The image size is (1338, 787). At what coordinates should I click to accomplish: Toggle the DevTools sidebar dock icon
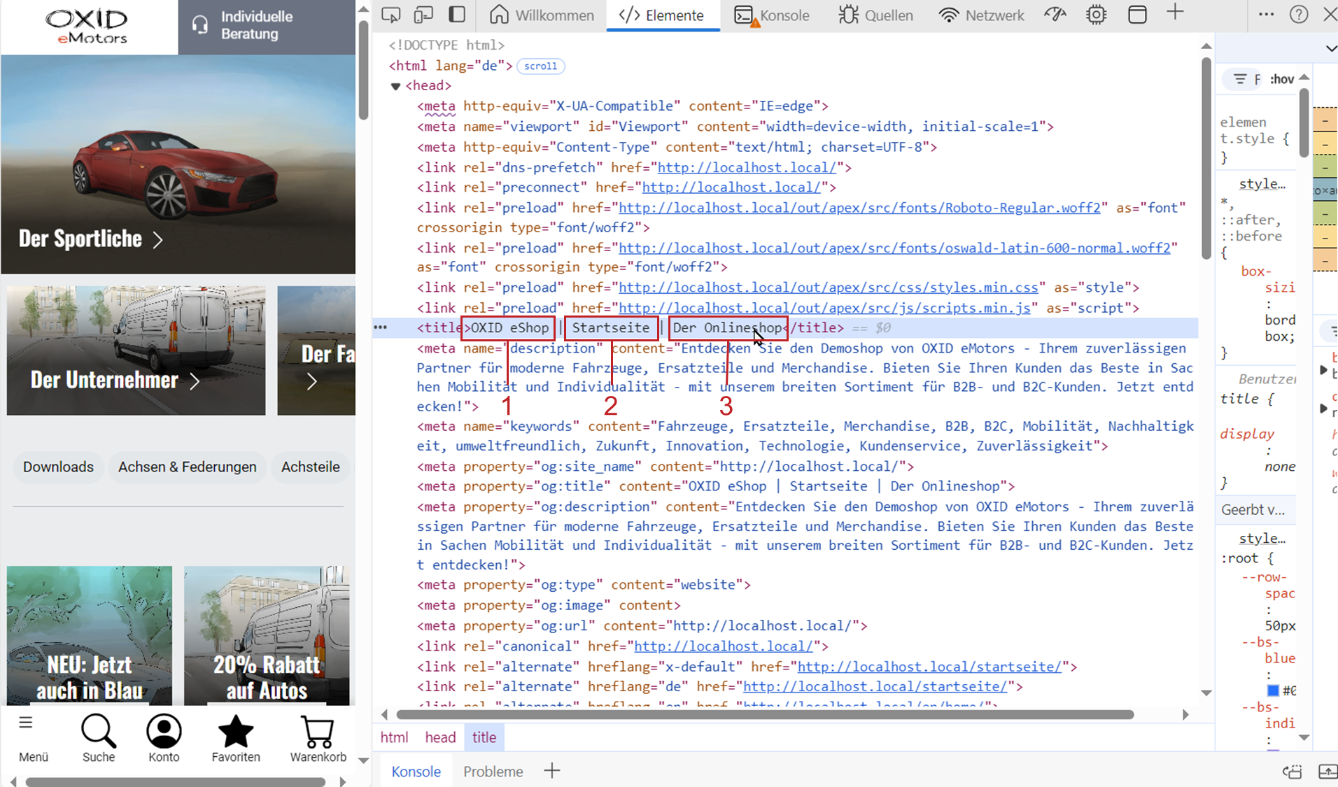click(457, 15)
